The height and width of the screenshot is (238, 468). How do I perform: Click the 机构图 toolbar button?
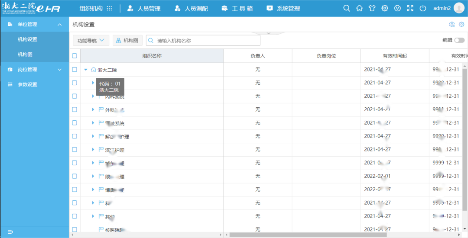tap(127, 41)
